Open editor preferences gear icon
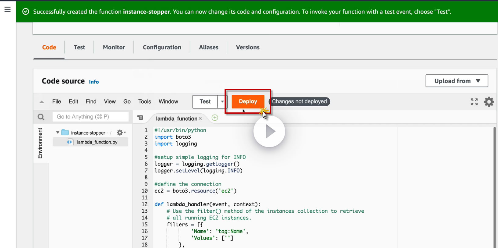The height and width of the screenshot is (248, 498). pyautogui.click(x=489, y=102)
